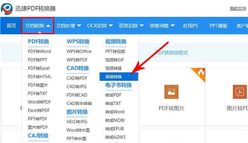Choose 转成Word under 电子书转换
The image size is (248, 143).
coord(115,112)
